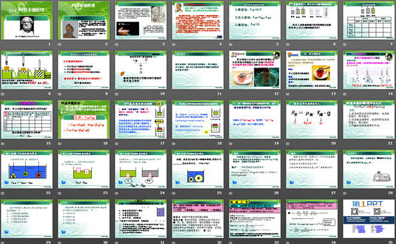Select slide 35 with 第1PPT logo
Viewport: 396px width, 244px height.
369,218
